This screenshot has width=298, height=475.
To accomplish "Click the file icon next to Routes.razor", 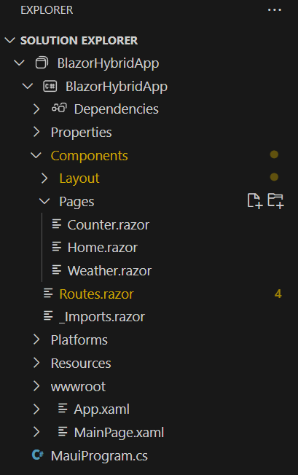I will tap(48, 293).
